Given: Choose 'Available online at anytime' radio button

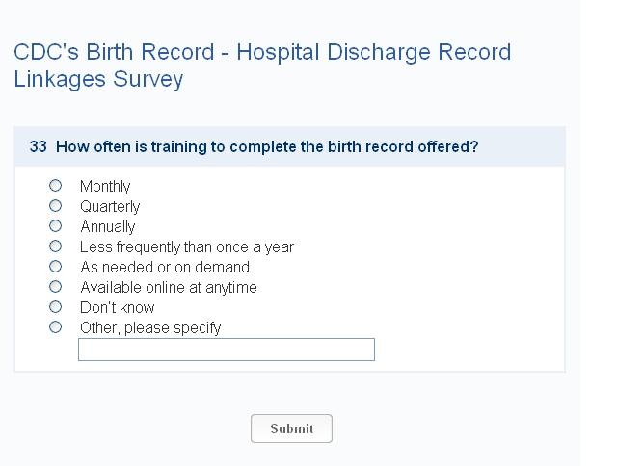Looking at the screenshot, I should (56, 287).
